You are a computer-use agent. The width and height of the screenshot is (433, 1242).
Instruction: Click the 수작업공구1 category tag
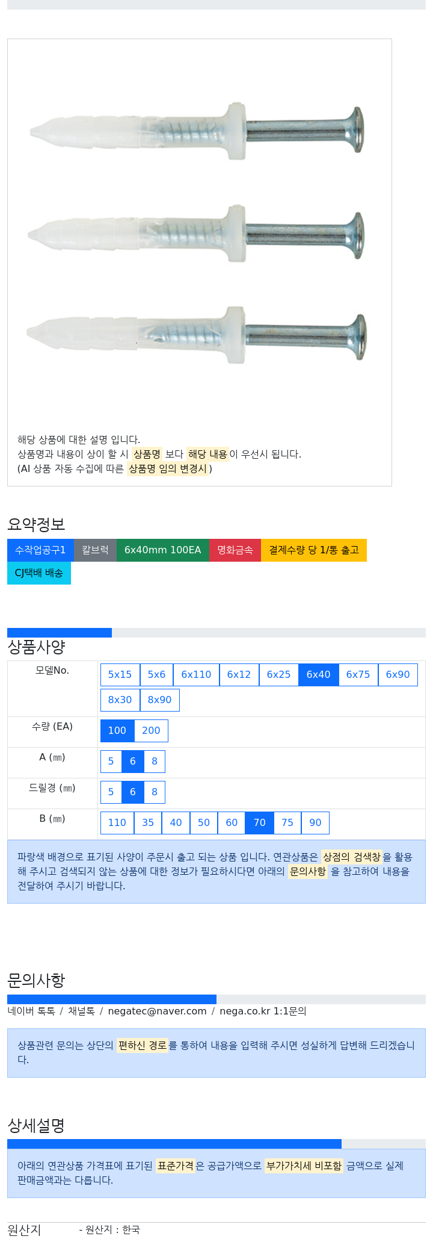40,550
